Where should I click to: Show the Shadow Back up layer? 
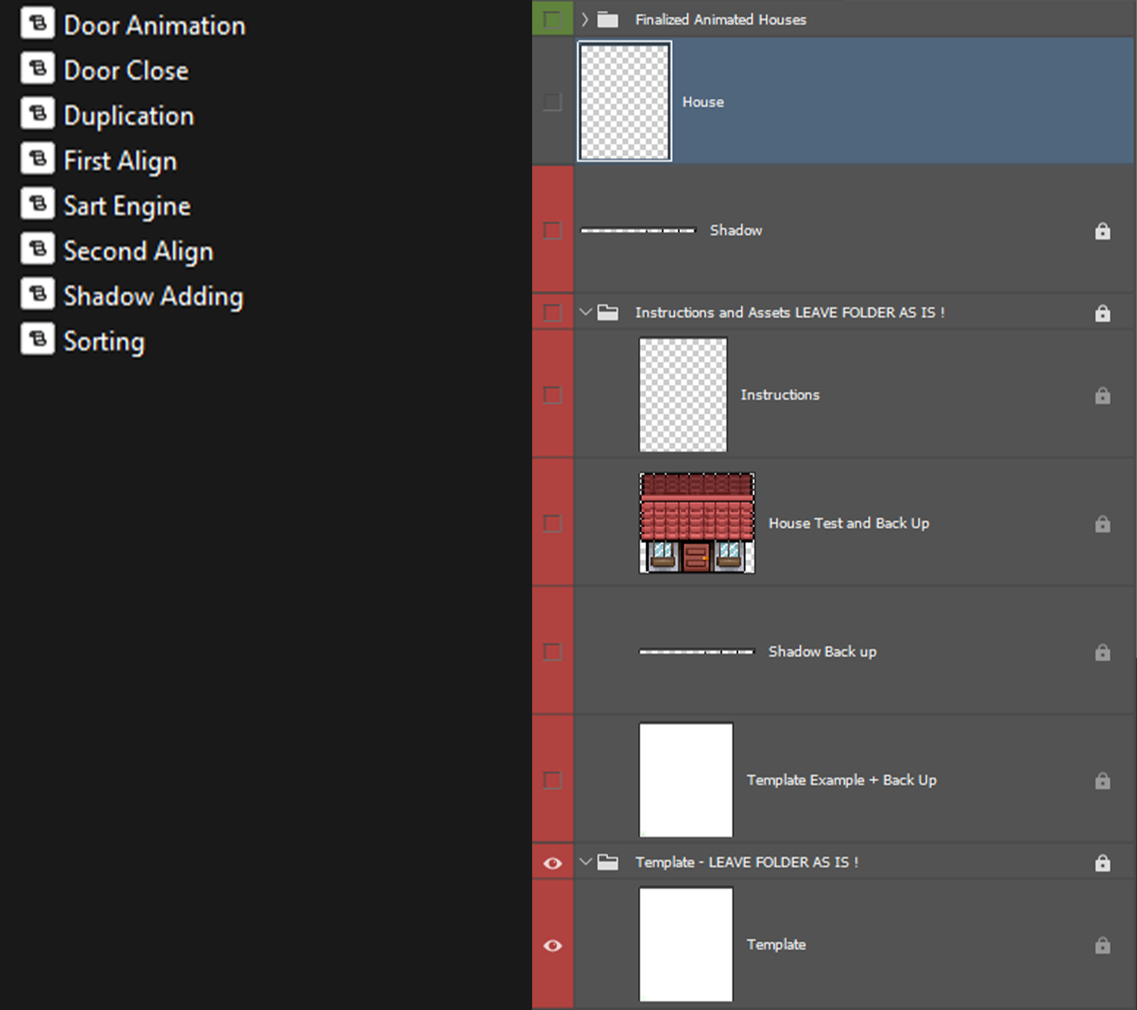point(552,651)
